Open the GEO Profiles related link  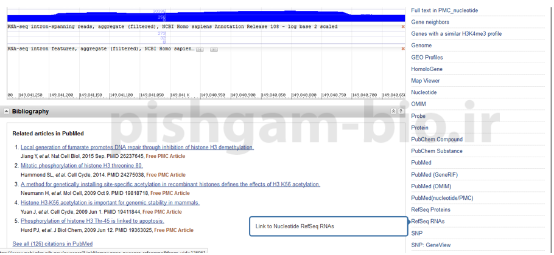pos(427,58)
